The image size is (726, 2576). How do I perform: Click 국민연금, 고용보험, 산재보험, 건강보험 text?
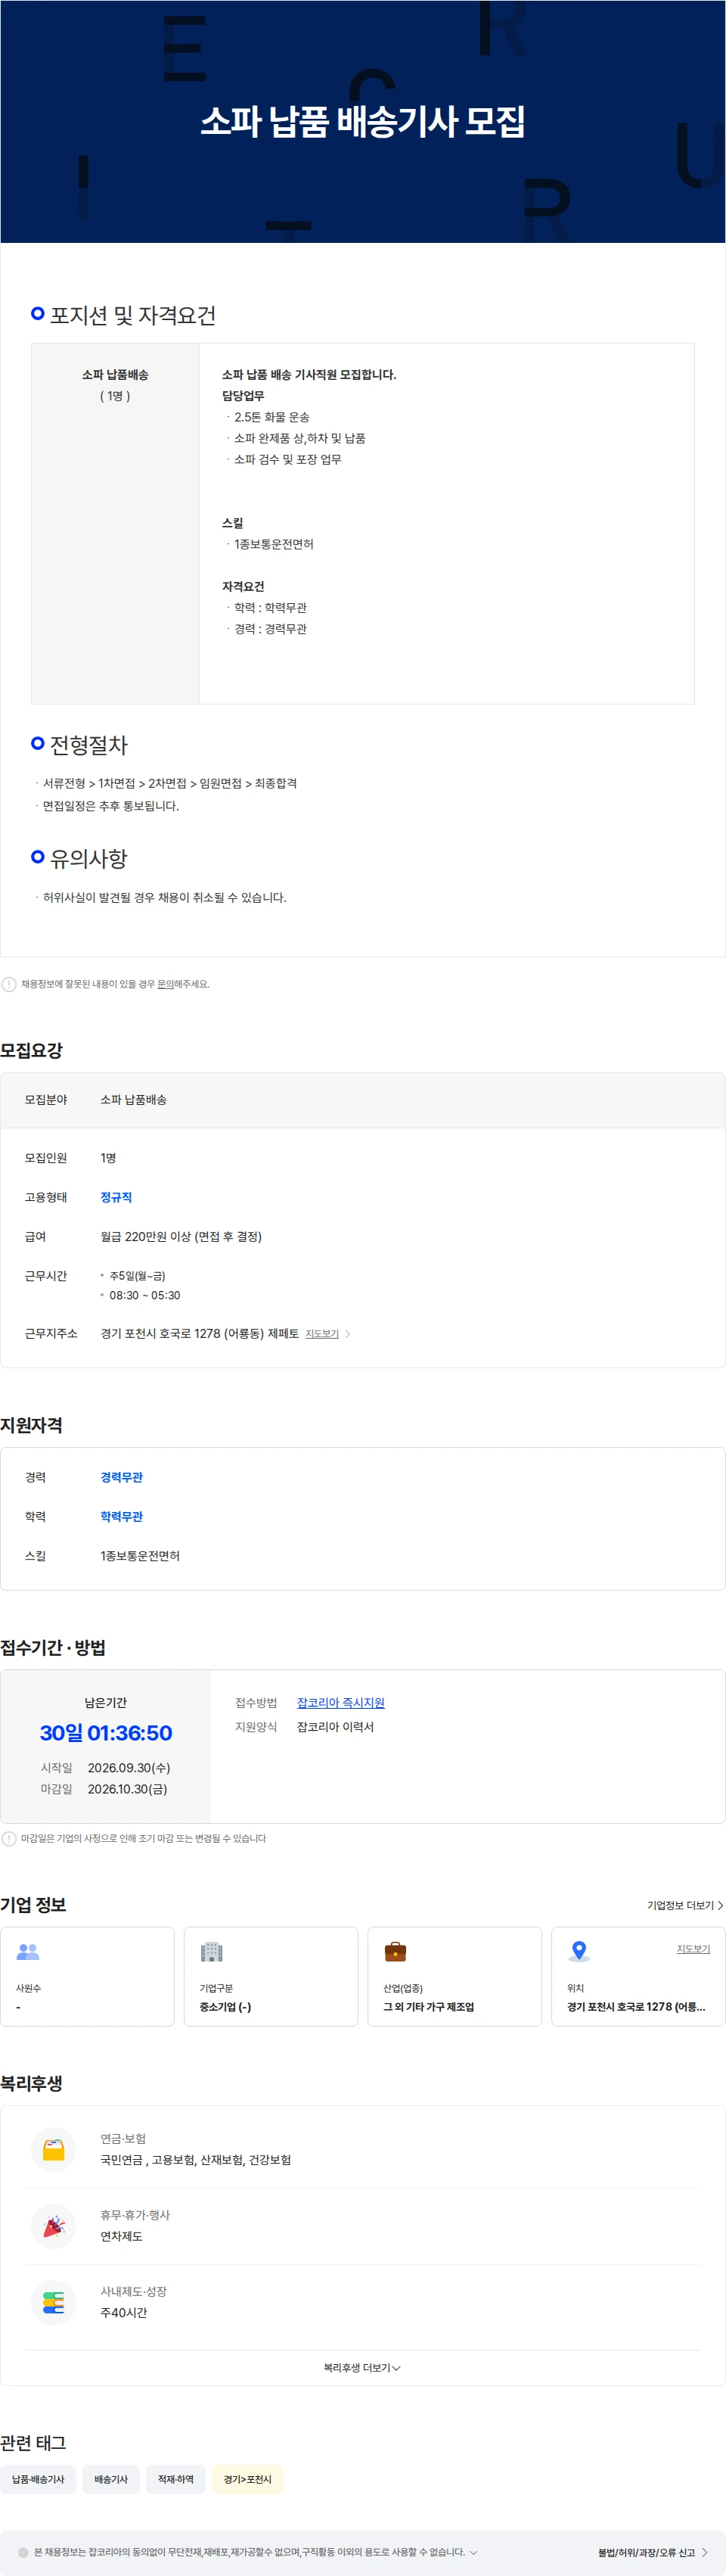tap(196, 2160)
